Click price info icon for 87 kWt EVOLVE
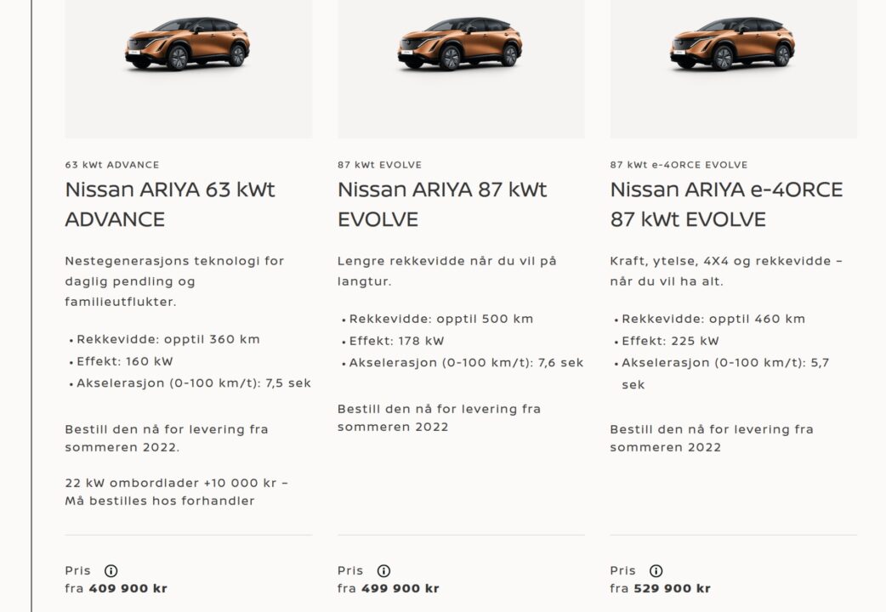The image size is (886, 612). point(383,571)
